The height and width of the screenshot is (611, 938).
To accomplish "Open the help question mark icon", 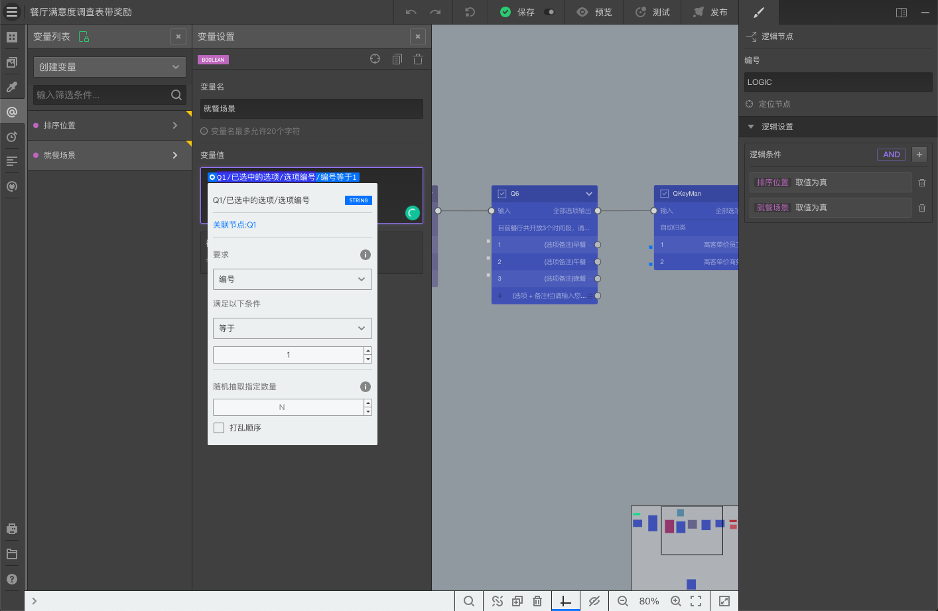I will point(12,579).
